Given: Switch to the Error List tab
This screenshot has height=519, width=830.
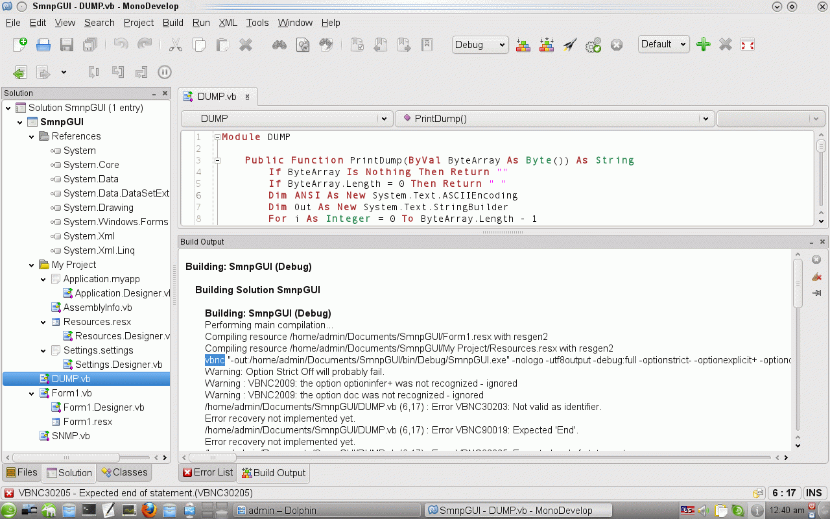Looking at the screenshot, I should click(x=207, y=472).
